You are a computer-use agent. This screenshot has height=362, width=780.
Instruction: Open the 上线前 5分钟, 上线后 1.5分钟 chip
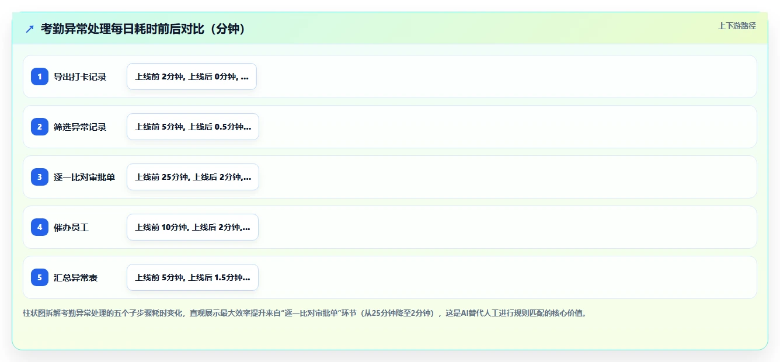pyautogui.click(x=193, y=277)
